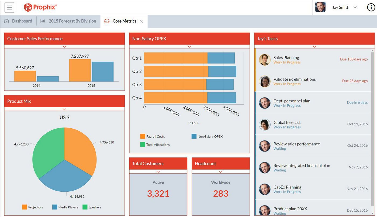
Task: Collapse the Customer Sales Performance panel
Action: pos(64,46)
